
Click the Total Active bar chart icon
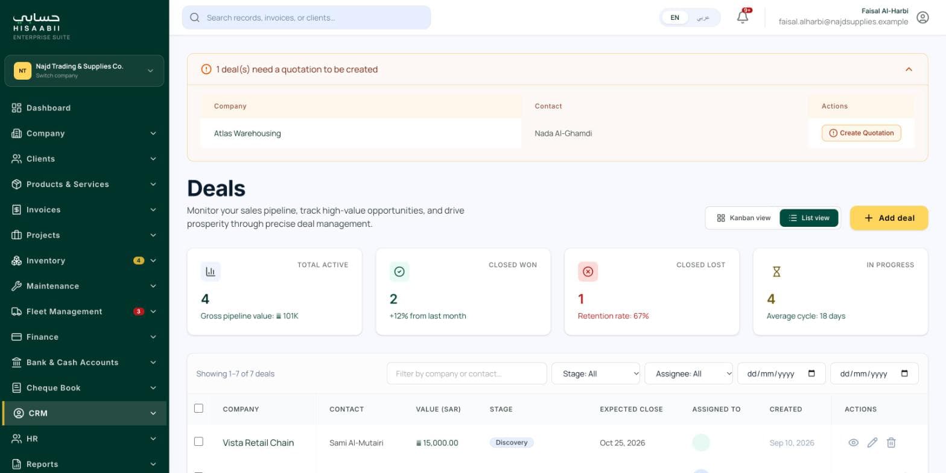(x=211, y=271)
